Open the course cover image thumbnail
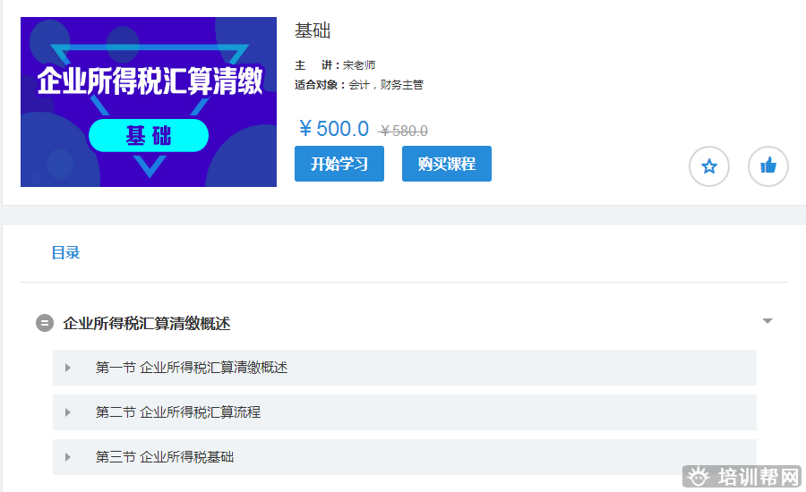806x492 pixels. [149, 102]
